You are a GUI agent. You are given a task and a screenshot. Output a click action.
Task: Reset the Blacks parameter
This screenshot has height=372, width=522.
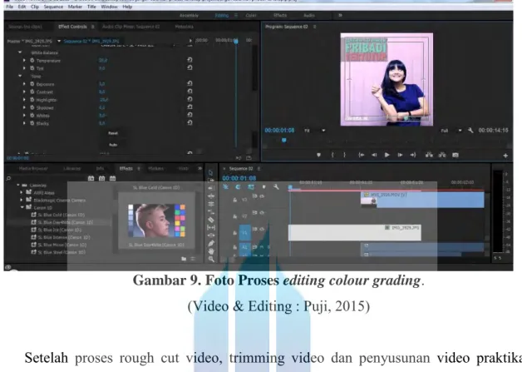click(190, 122)
